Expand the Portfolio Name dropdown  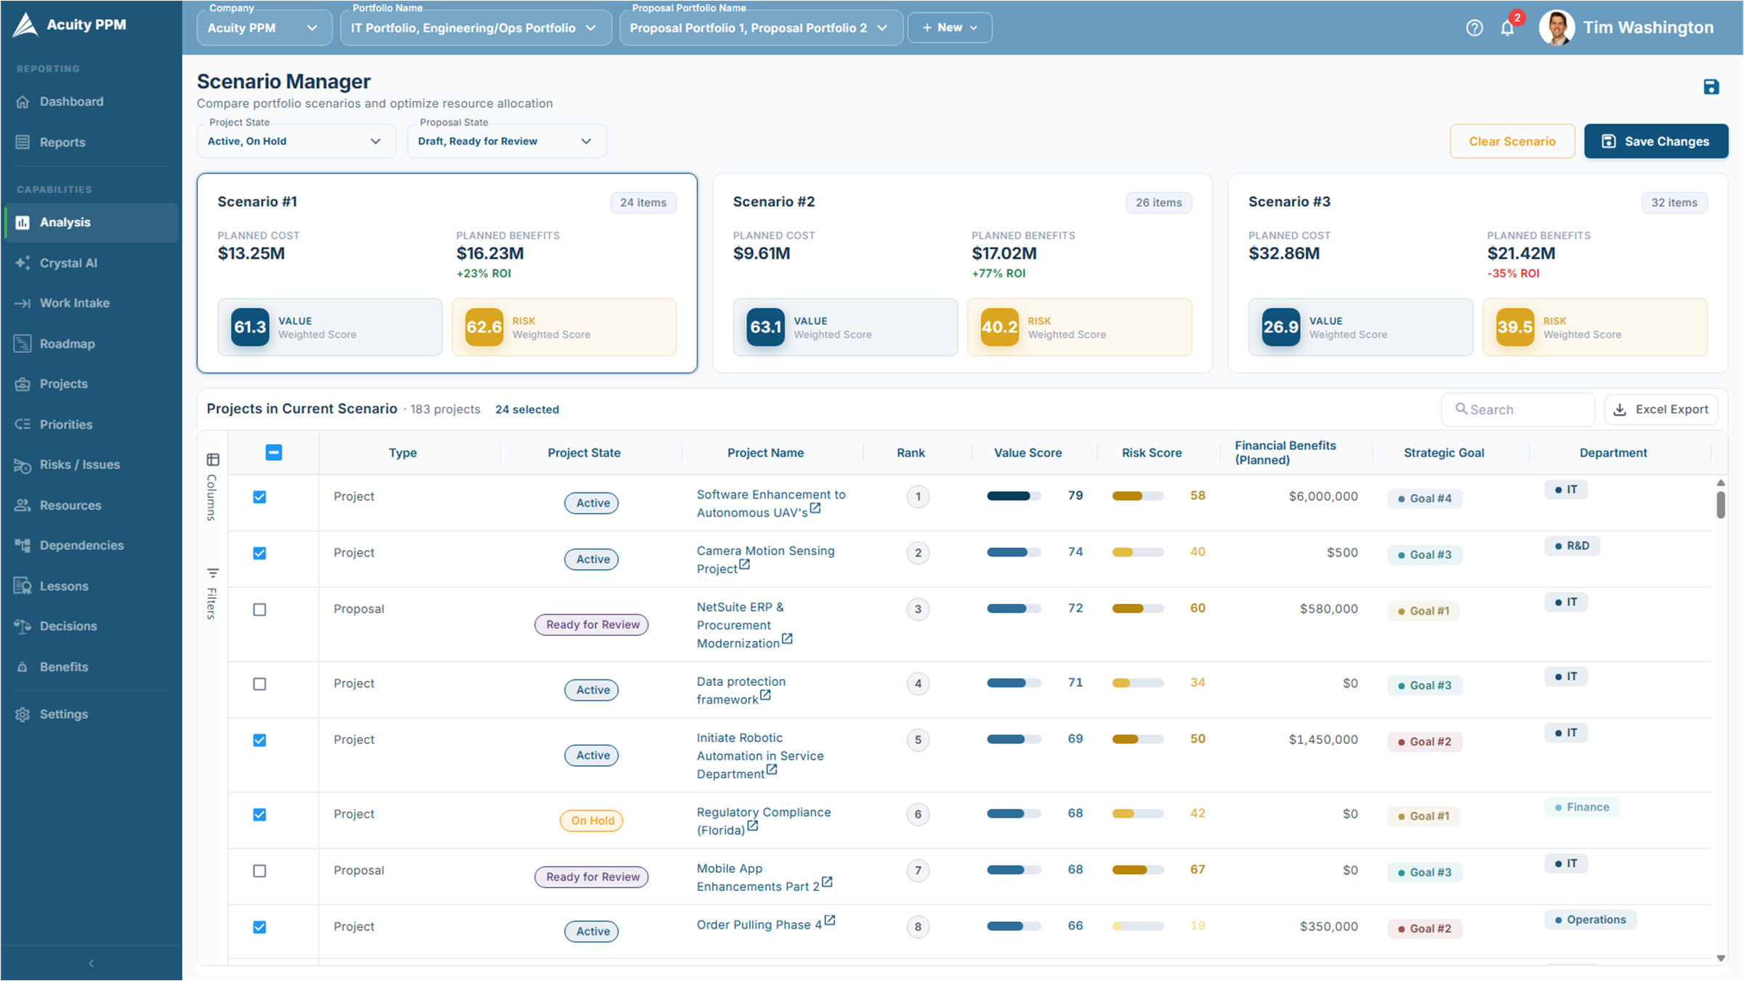click(x=476, y=28)
